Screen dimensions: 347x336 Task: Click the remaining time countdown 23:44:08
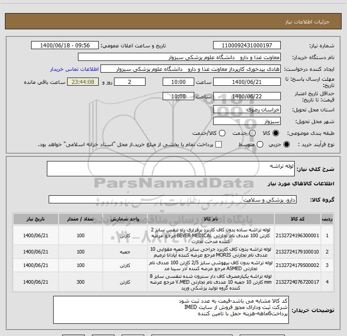point(83,82)
